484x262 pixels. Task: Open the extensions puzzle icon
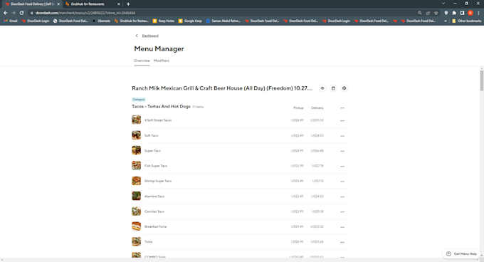(454, 13)
